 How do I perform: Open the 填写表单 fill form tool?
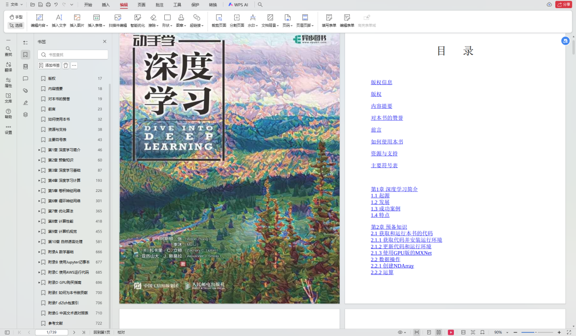[x=329, y=21]
